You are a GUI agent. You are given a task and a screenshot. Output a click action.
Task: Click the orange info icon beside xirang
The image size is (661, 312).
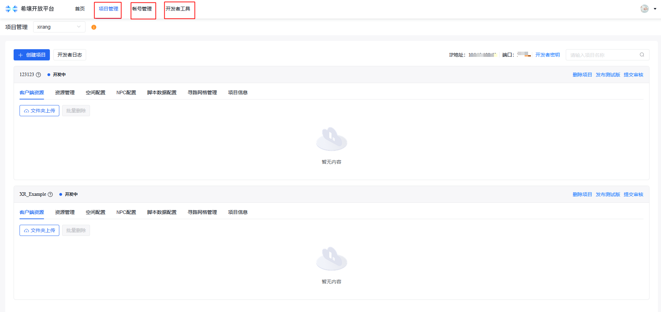94,27
